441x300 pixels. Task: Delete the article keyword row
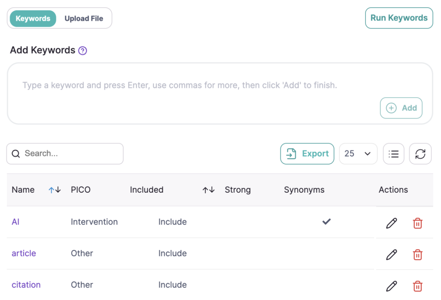[x=417, y=254]
